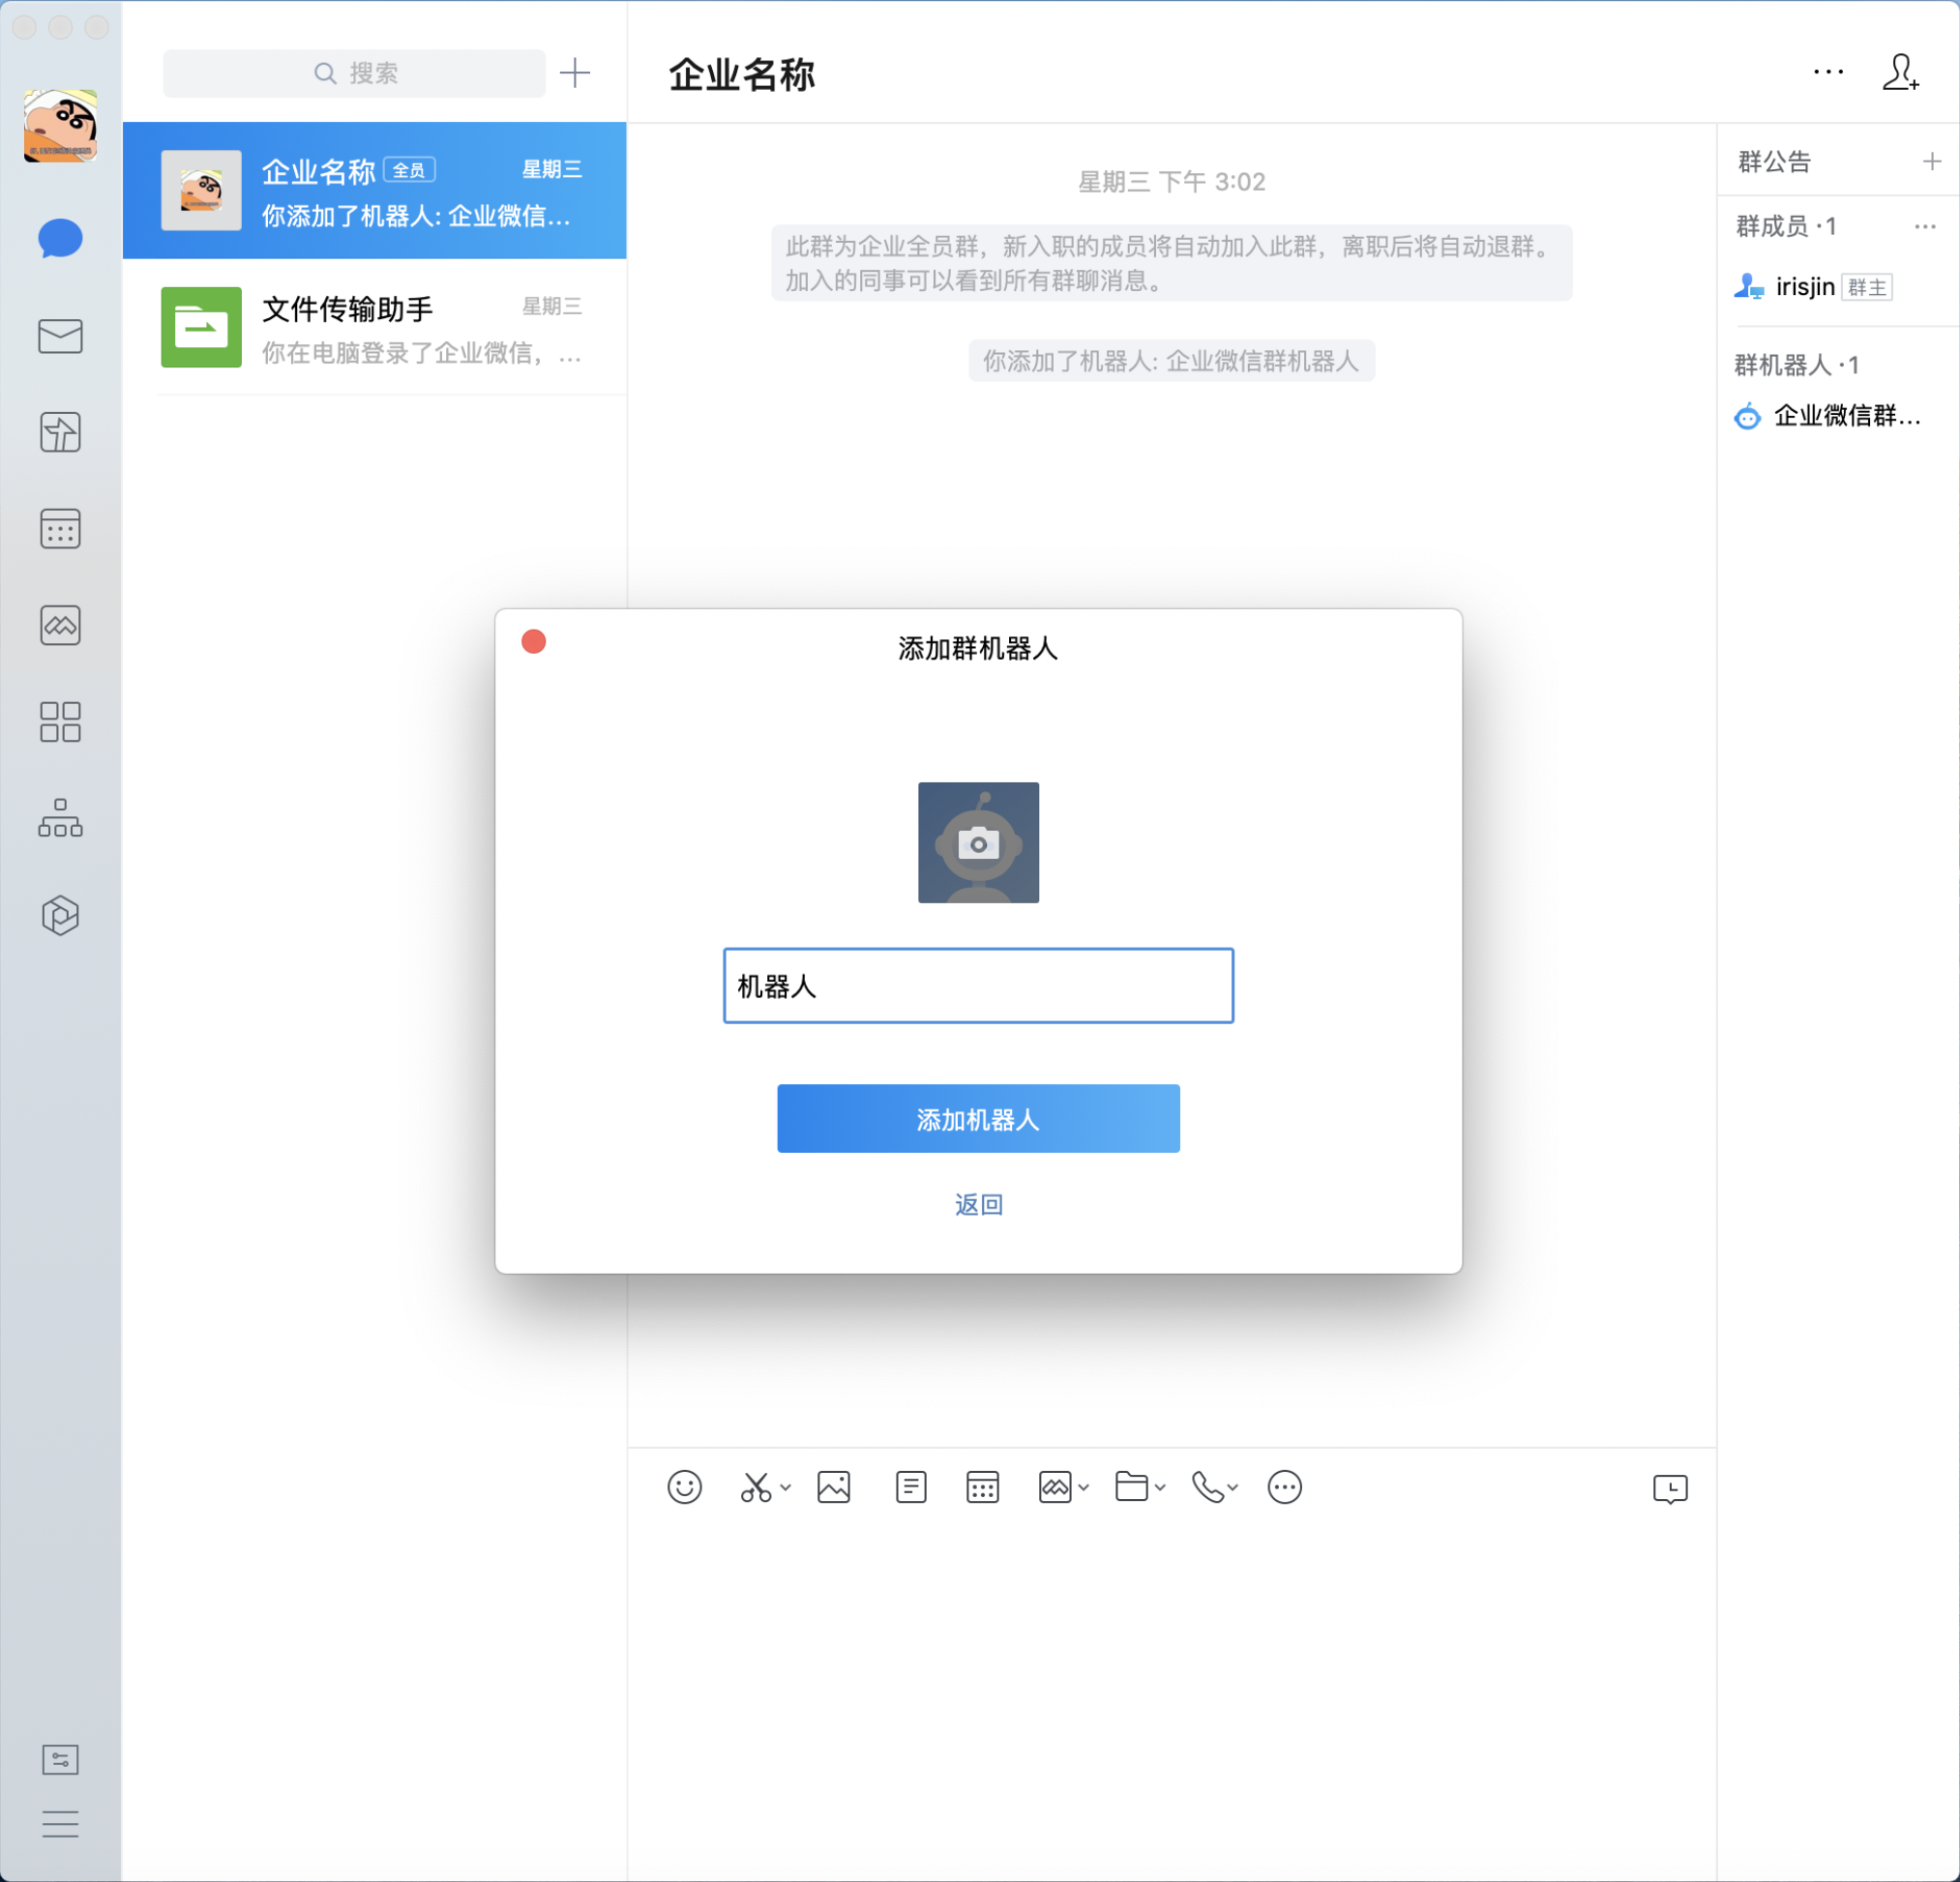Select the 文件传输助手 conversation
This screenshot has height=1882, width=1960.
pos(375,328)
